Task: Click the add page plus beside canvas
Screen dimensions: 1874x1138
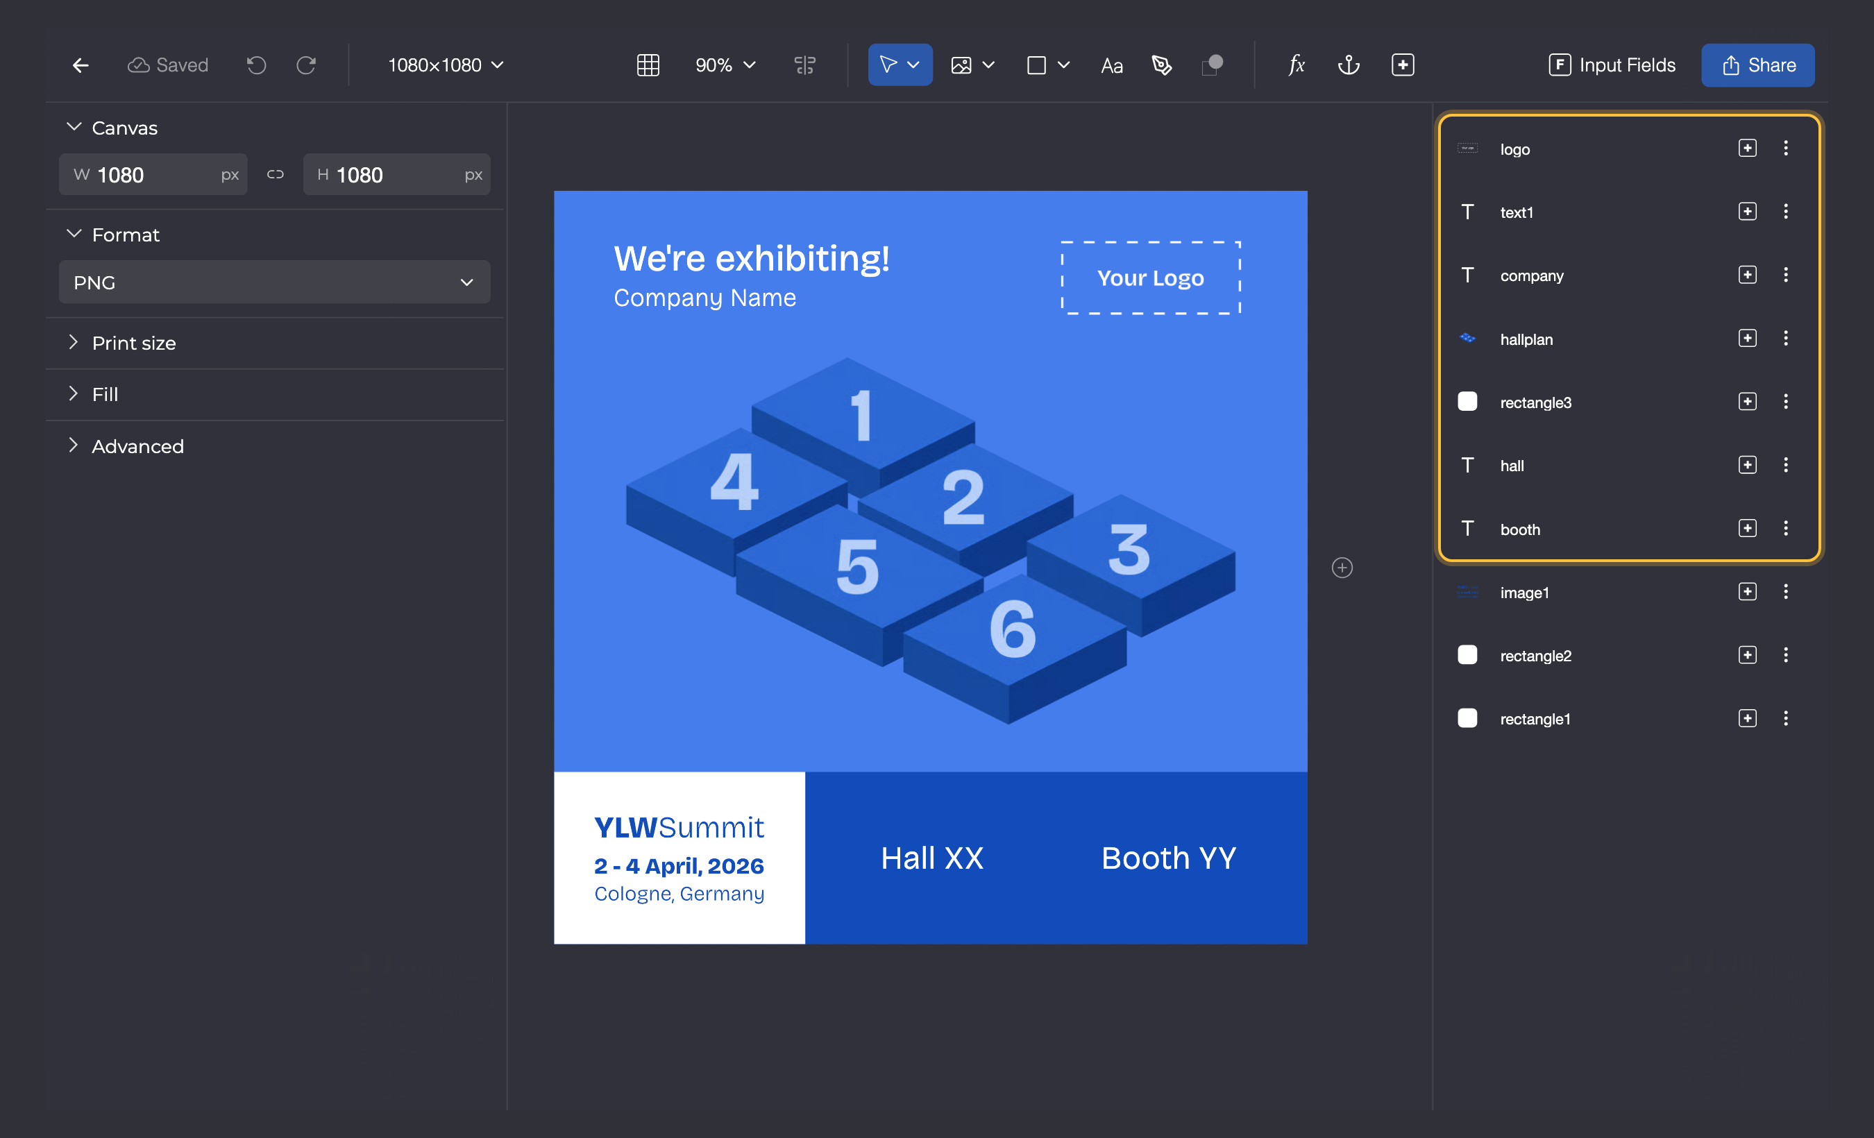Action: 1342,568
